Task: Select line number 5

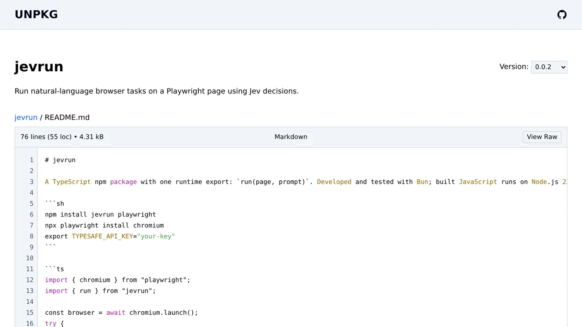Action: [x=32, y=203]
